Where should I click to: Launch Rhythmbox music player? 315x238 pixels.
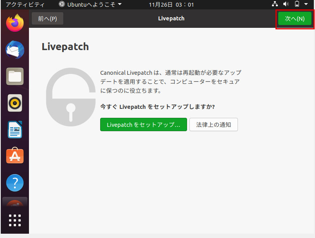pyautogui.click(x=15, y=103)
